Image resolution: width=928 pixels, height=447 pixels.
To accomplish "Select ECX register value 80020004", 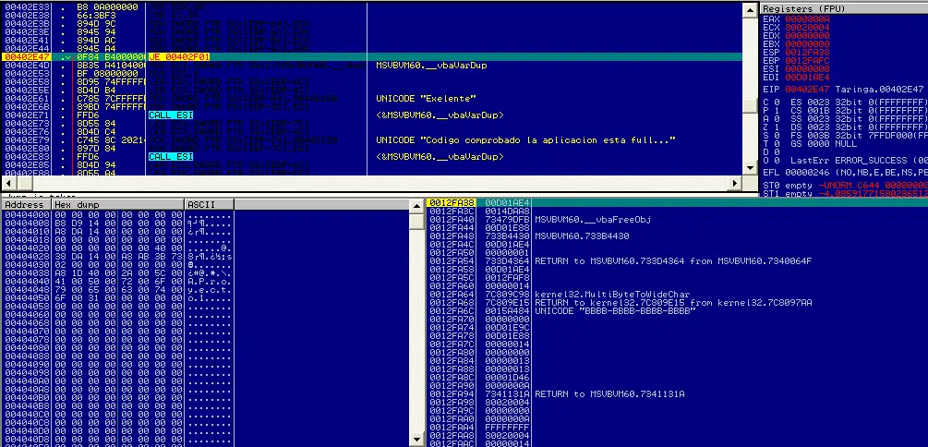I will click(807, 27).
